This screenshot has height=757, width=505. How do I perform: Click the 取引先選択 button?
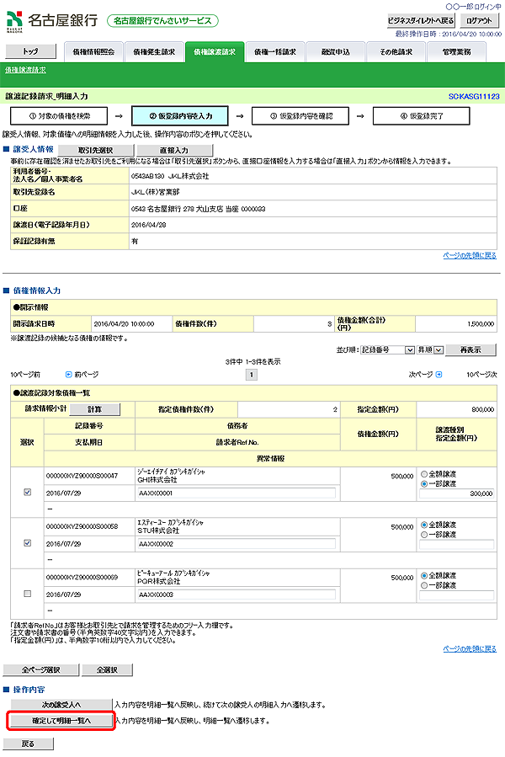tap(96, 150)
